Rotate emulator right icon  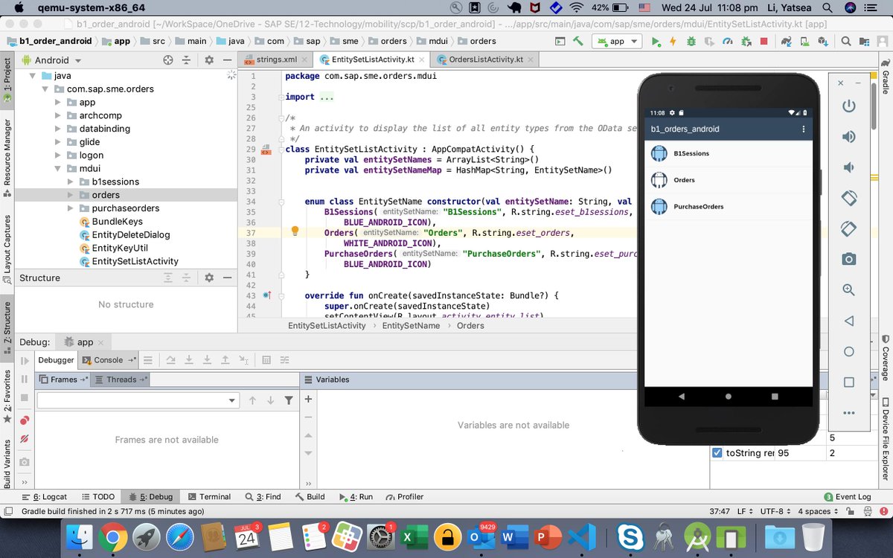[x=849, y=228]
